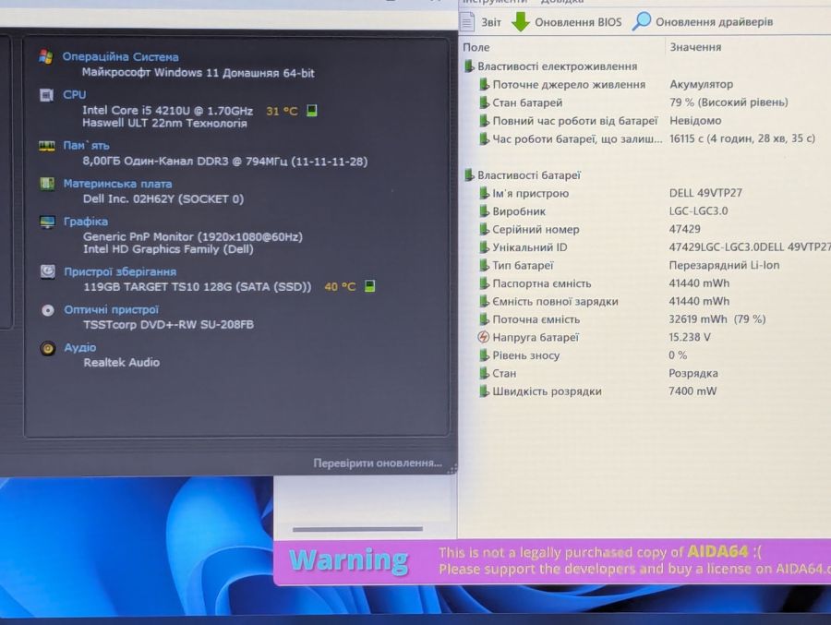831x625 pixels.
Task: Click battery icon beside Стан батарей
Action: (x=484, y=102)
